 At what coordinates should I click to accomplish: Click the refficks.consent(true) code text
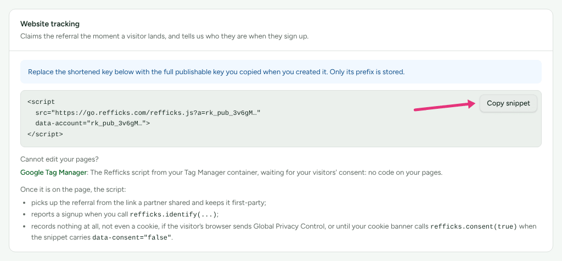474,227
